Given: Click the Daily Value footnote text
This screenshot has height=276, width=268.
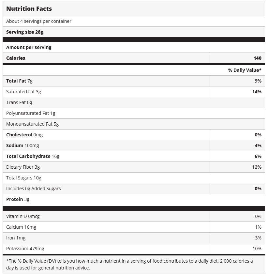Looking at the screenshot, I should (x=129, y=264).
